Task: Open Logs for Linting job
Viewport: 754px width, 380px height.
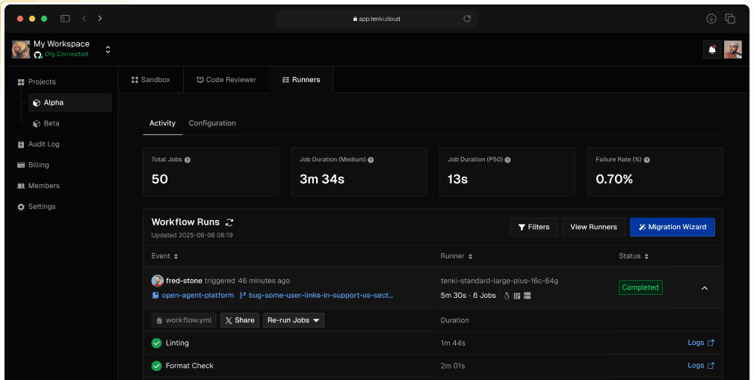Action: pos(701,343)
